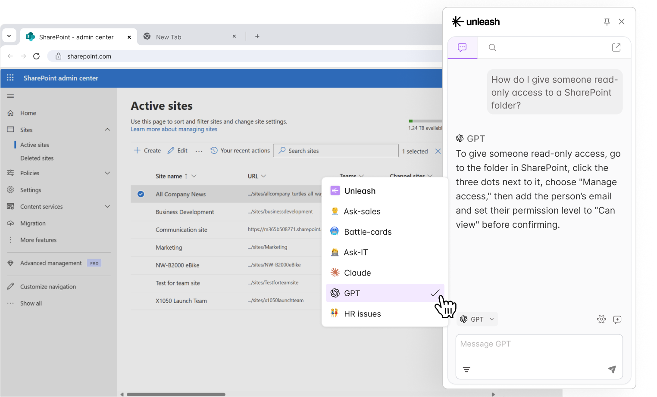Image resolution: width=657 pixels, height=397 pixels.
Task: Open Deleted sites in the sidebar
Action: click(37, 158)
